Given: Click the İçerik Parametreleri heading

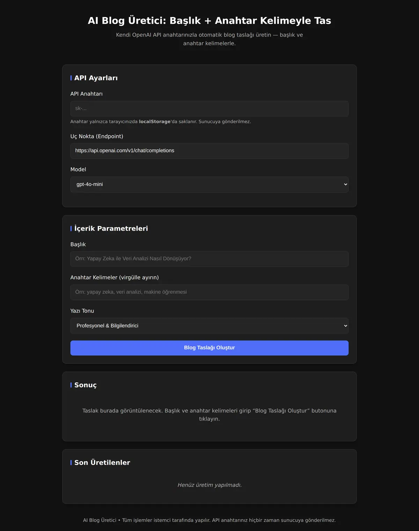Looking at the screenshot, I should tap(111, 228).
